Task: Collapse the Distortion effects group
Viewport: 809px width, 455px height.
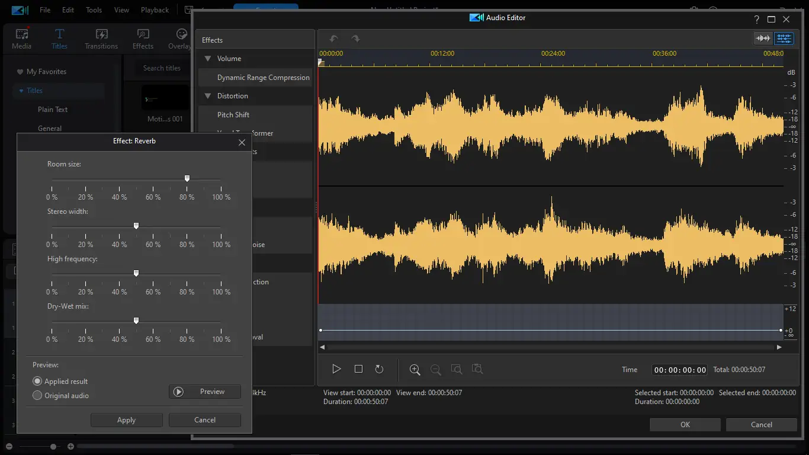Action: tap(208, 96)
